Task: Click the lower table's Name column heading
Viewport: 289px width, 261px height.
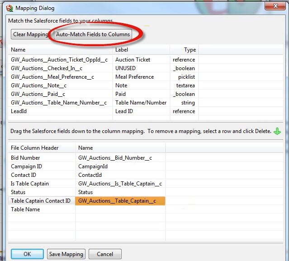Action: 121,147
